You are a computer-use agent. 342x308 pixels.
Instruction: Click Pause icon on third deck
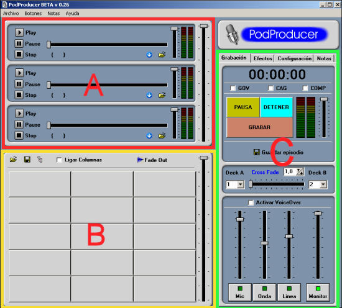pos(19,125)
